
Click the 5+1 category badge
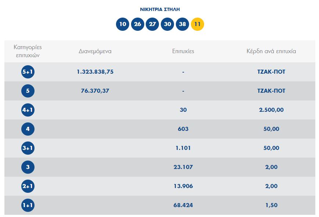[x=28, y=72]
